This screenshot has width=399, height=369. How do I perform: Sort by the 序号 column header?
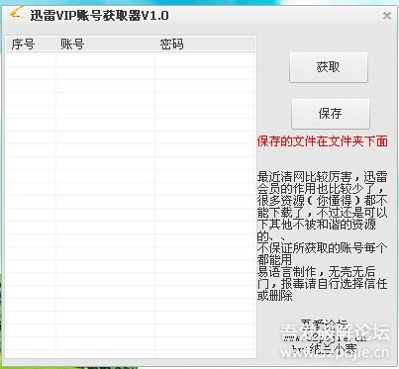pos(31,44)
